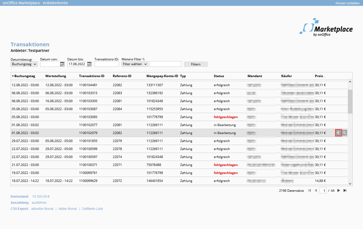This screenshot has height=229, width=363.
Task: Select transaction ID 1100100597
Action: point(88,157)
